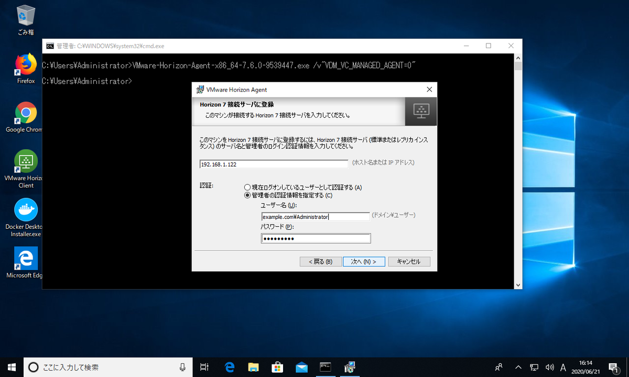The image size is (629, 377).
Task: Switch to the cmd.exe taskbar icon
Action: [326, 368]
